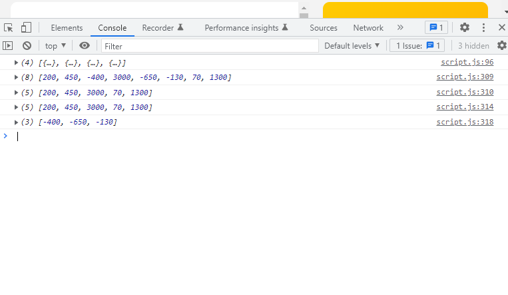This screenshot has height=295, width=508.
Task: Open the script.js:314 source link
Action: [x=465, y=107]
